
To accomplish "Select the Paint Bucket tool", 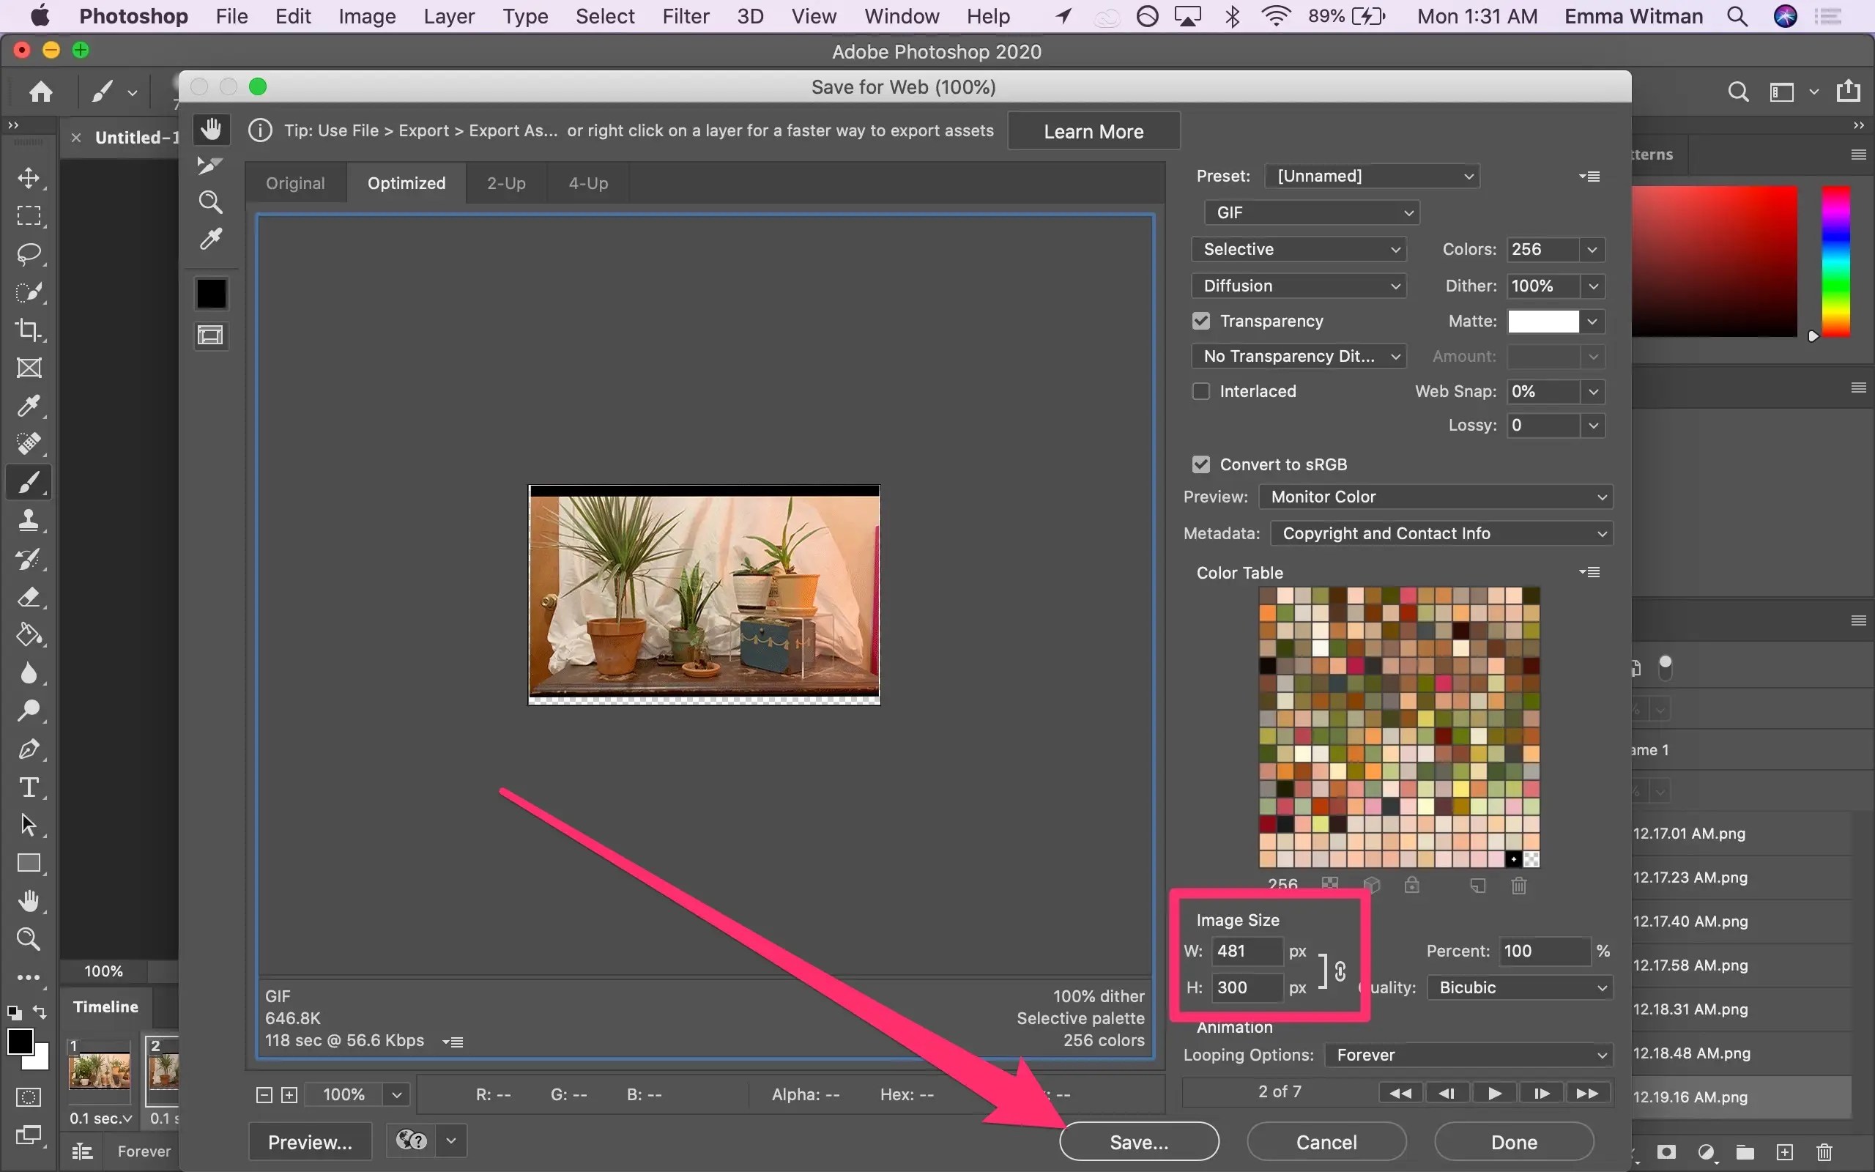I will (29, 635).
